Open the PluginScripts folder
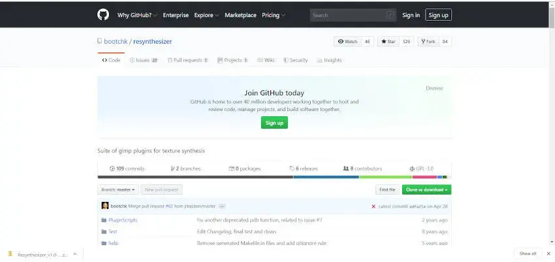The image size is (555, 262). coord(123,220)
